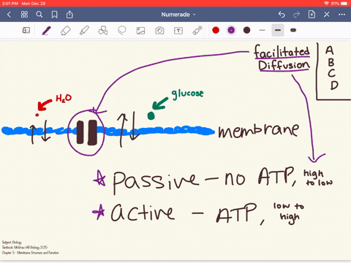Choose the dark brown pen color
The width and height of the screenshot is (351, 263).
pyautogui.click(x=246, y=30)
